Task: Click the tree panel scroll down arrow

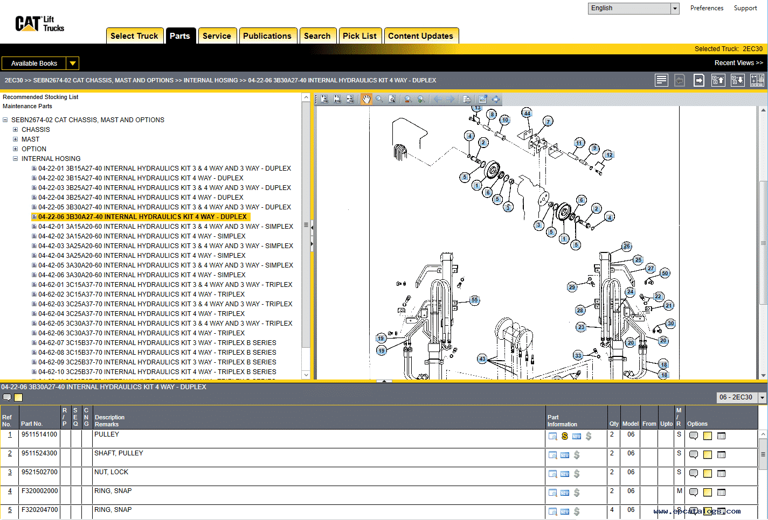Action: [x=306, y=375]
